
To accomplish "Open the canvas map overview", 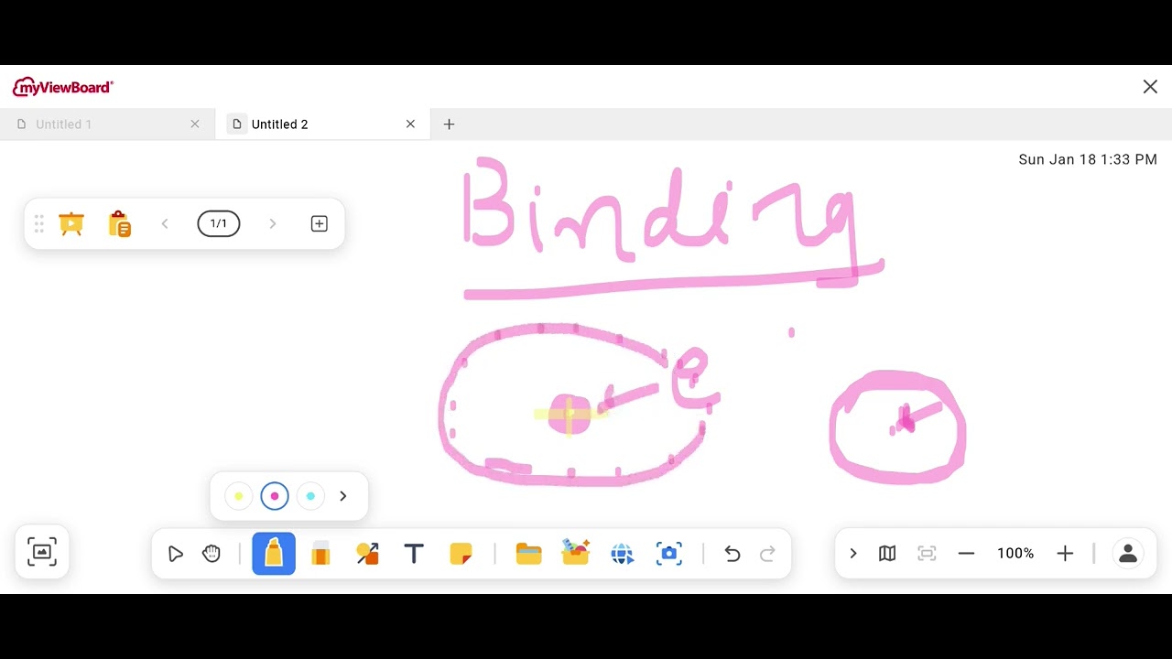I will [x=887, y=554].
